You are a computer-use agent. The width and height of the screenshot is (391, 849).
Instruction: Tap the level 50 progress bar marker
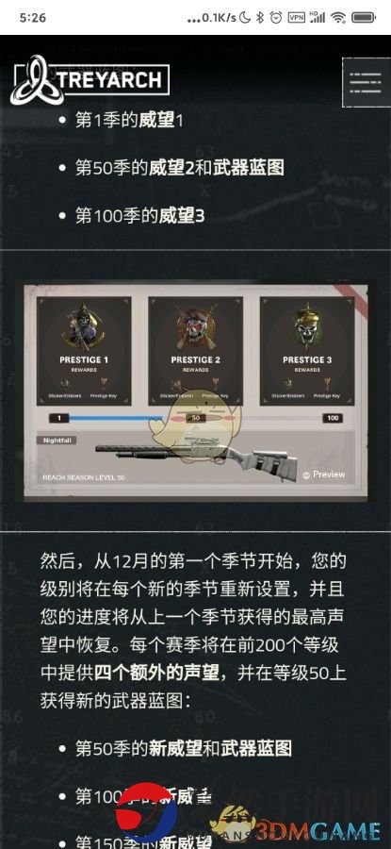pyautogui.click(x=195, y=418)
